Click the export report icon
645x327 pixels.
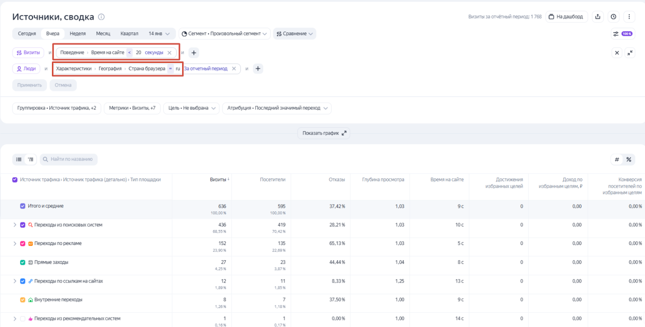597,17
